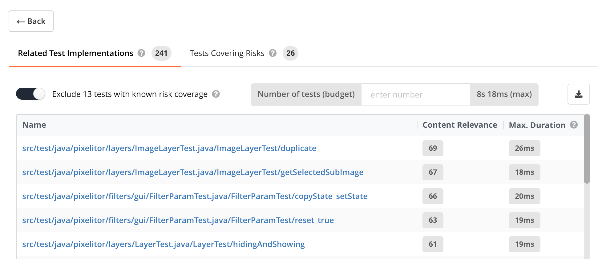The image size is (598, 259).
Task: Click the 26ms duration in duplicate row
Action: [524, 148]
